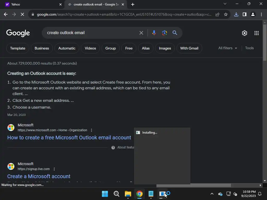
Task: Click the horizontal scrollbar right arrow
Action: click(260, 185)
